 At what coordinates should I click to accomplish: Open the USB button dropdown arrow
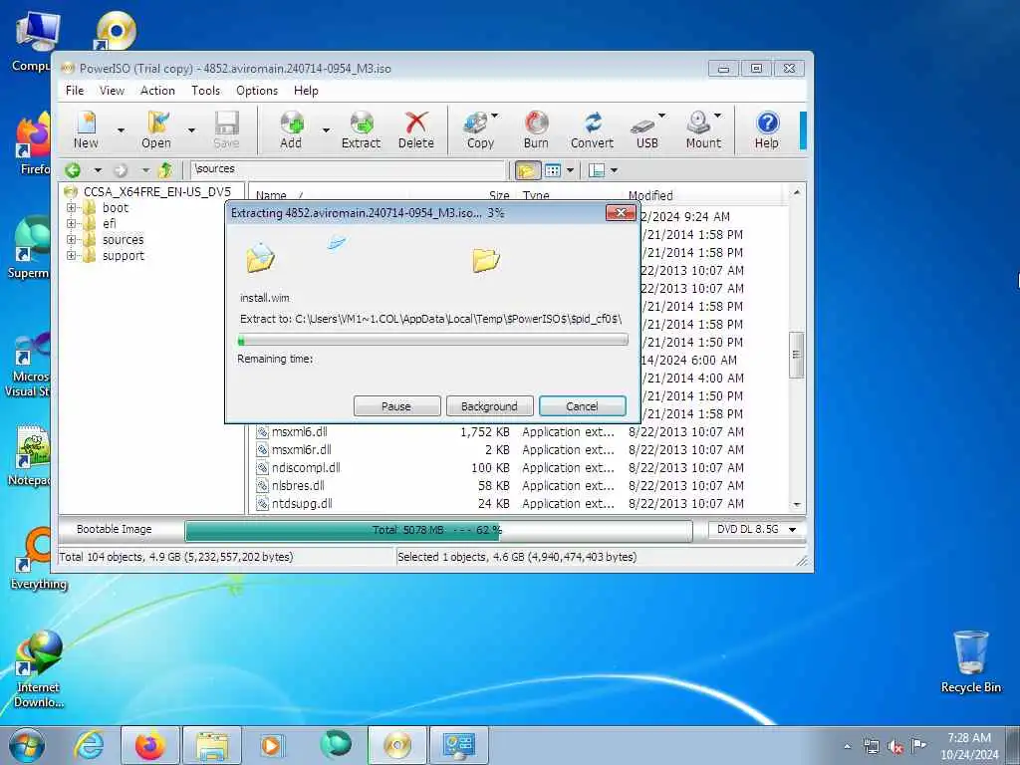(661, 116)
